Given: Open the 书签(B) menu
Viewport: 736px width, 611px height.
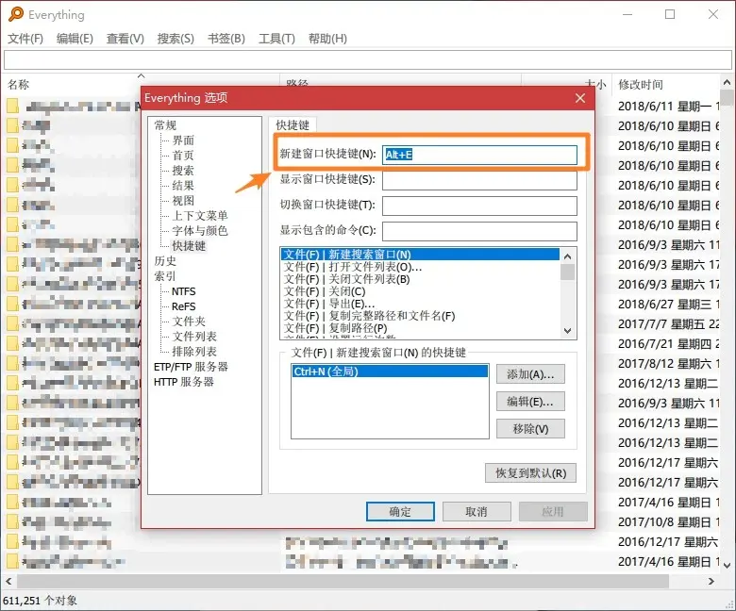Looking at the screenshot, I should click(x=226, y=39).
